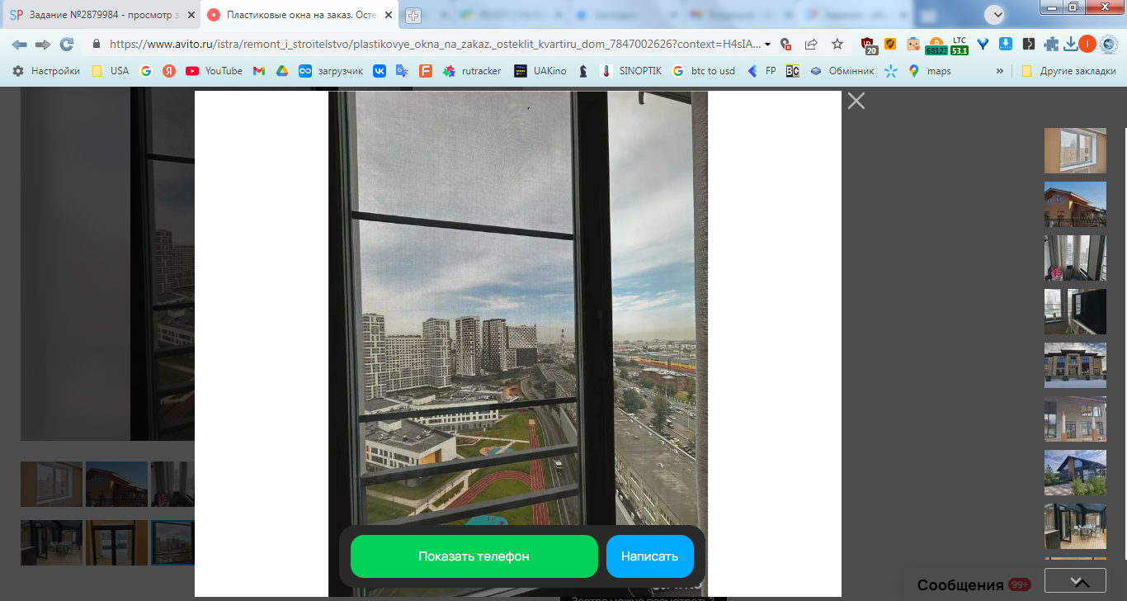The image size is (1127, 601).
Task: Close the Задание №2879984 tab
Action: (x=191, y=15)
